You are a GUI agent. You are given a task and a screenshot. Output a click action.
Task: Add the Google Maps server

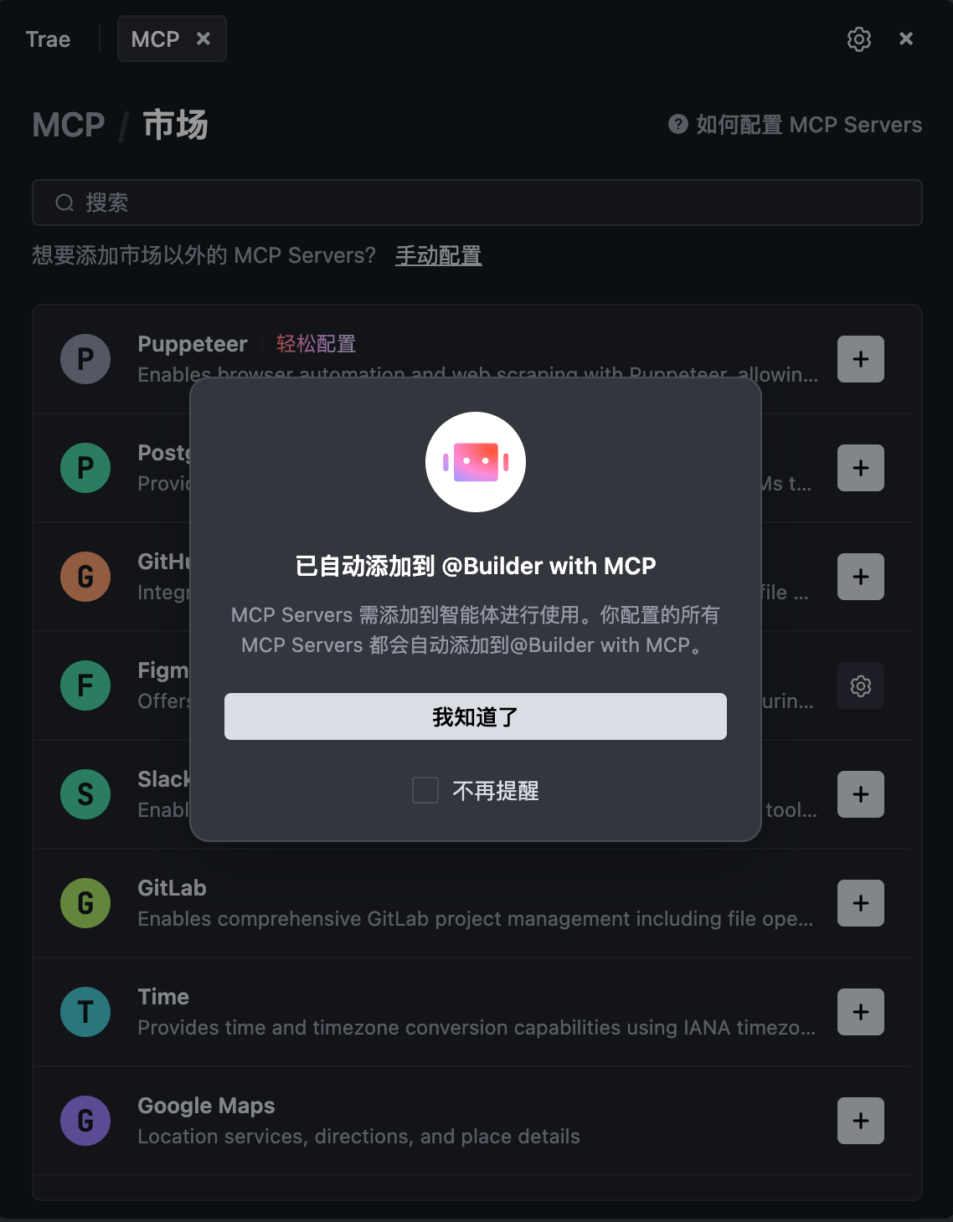pos(861,1121)
